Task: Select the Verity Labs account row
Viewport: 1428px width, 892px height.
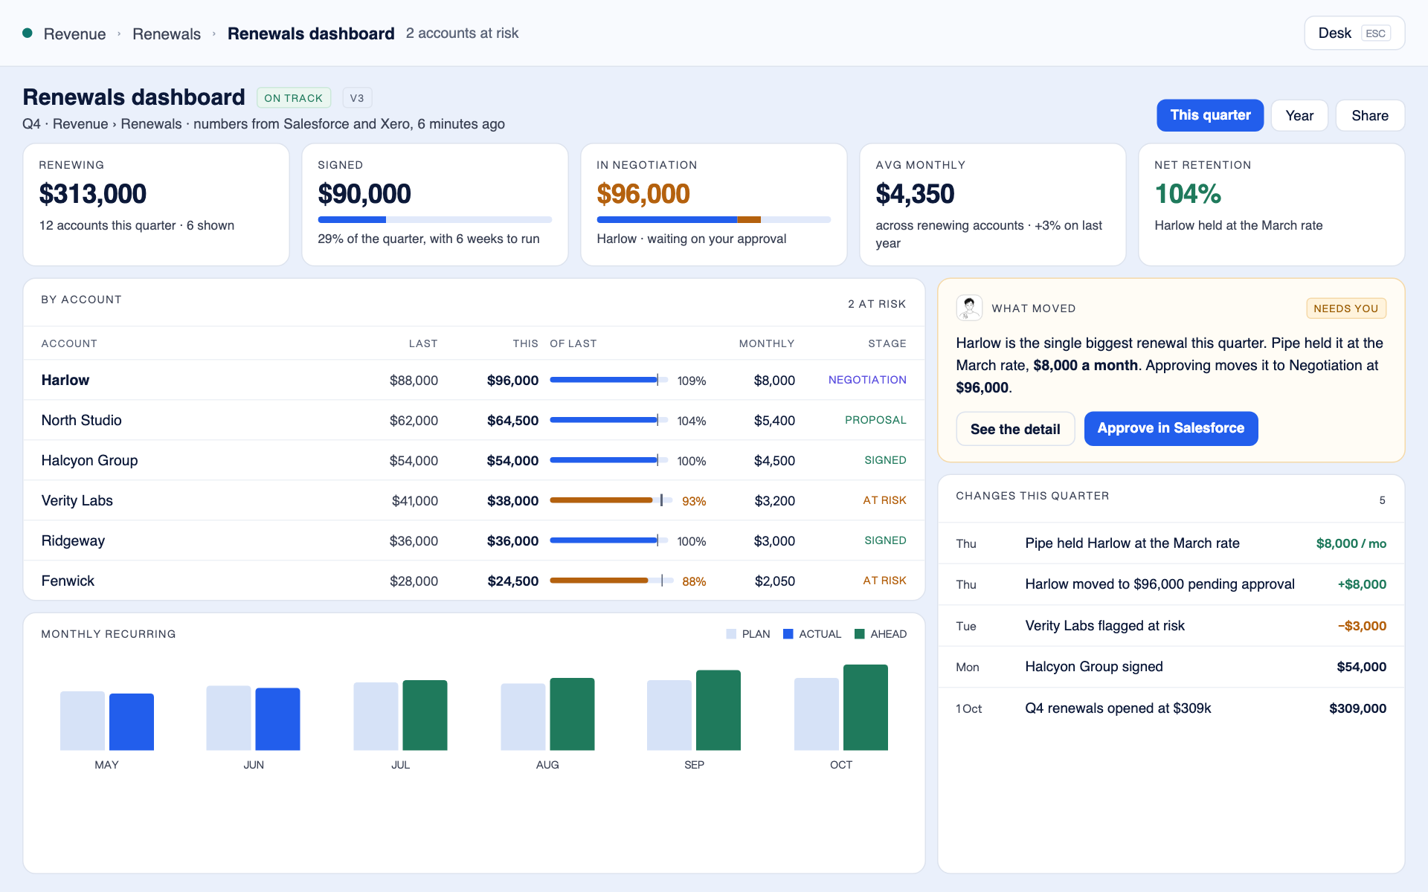Action: (474, 500)
